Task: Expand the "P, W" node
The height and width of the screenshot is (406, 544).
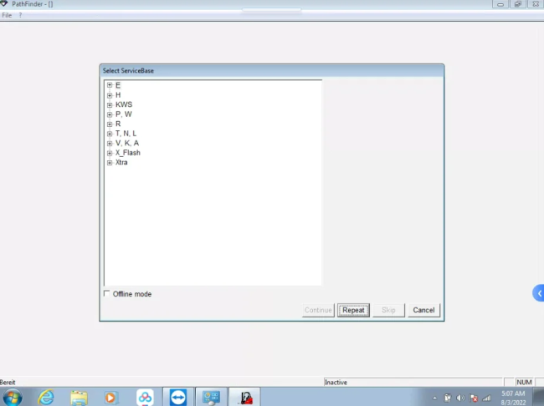Action: pyautogui.click(x=110, y=114)
